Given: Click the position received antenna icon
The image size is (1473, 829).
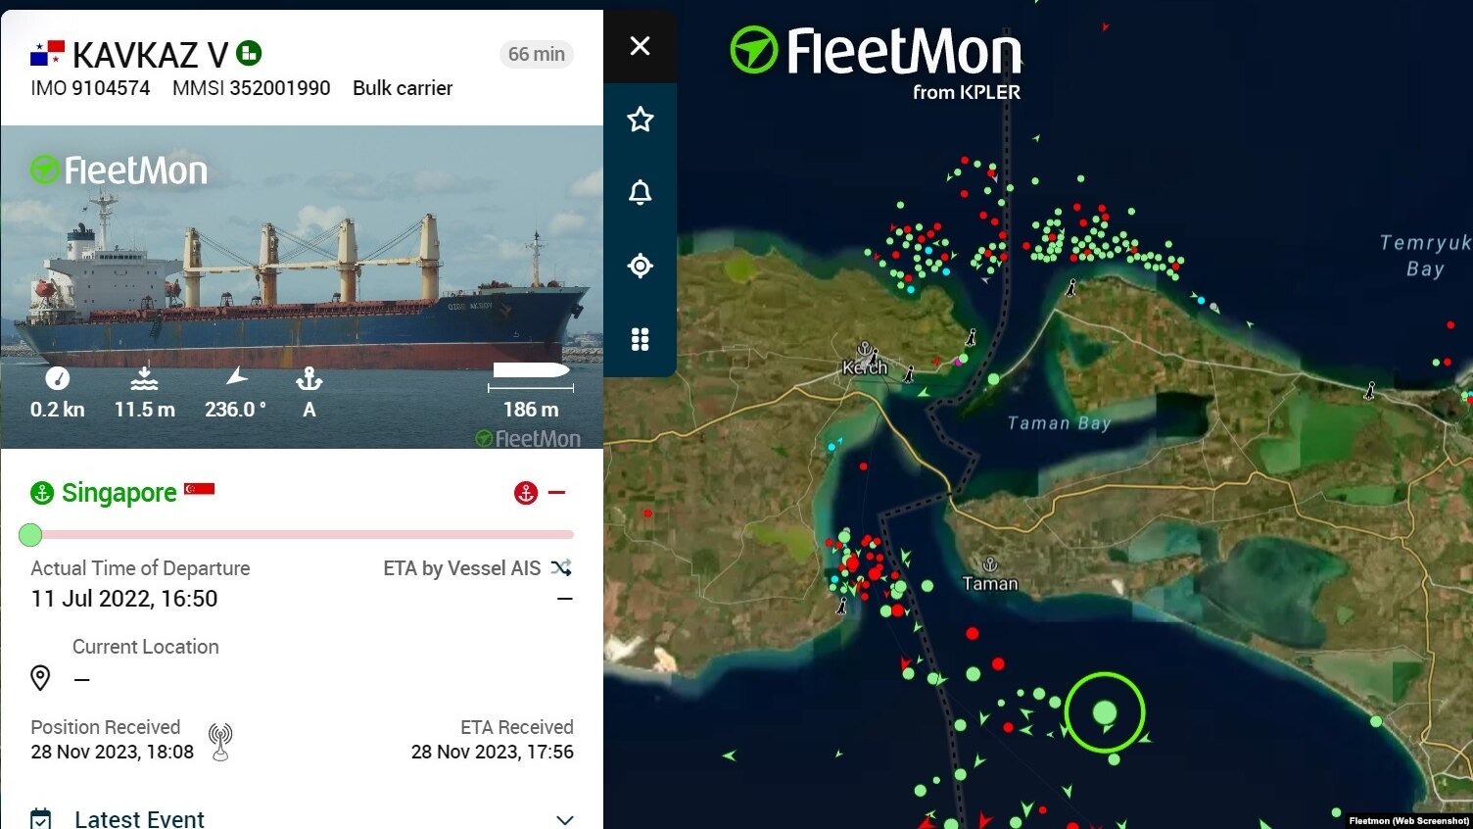Looking at the screenshot, I should 220,741.
